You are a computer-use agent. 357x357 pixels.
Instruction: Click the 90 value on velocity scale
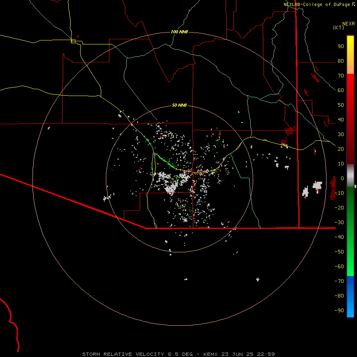pyautogui.click(x=341, y=46)
